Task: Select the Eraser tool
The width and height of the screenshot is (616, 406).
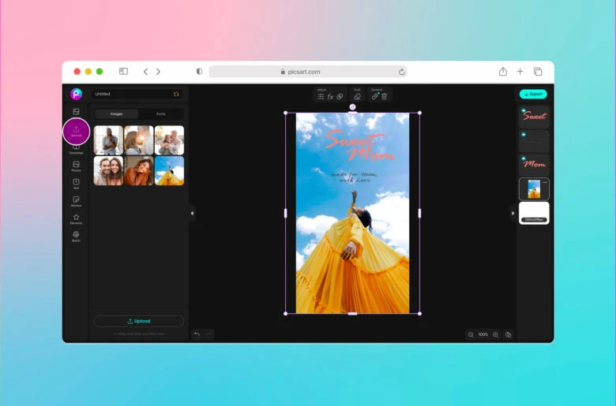Action: tap(357, 96)
